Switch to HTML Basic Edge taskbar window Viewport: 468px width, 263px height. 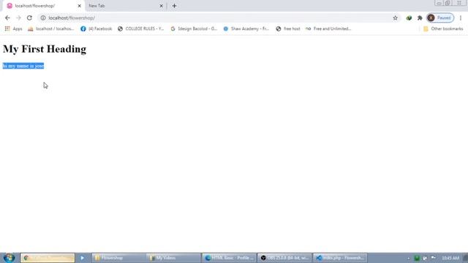tap(229, 258)
